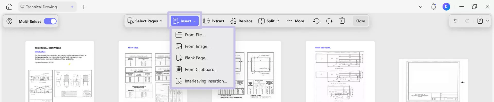The height and width of the screenshot is (102, 494).
Task: Rotate selected pages counterclockwise
Action: click(316, 21)
